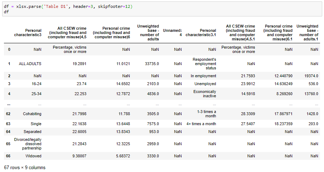Click the value 2103.0
324x172 pixels.
(153, 84)
